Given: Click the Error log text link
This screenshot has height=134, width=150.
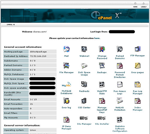Looking at the screenshot, I should (66, 108).
